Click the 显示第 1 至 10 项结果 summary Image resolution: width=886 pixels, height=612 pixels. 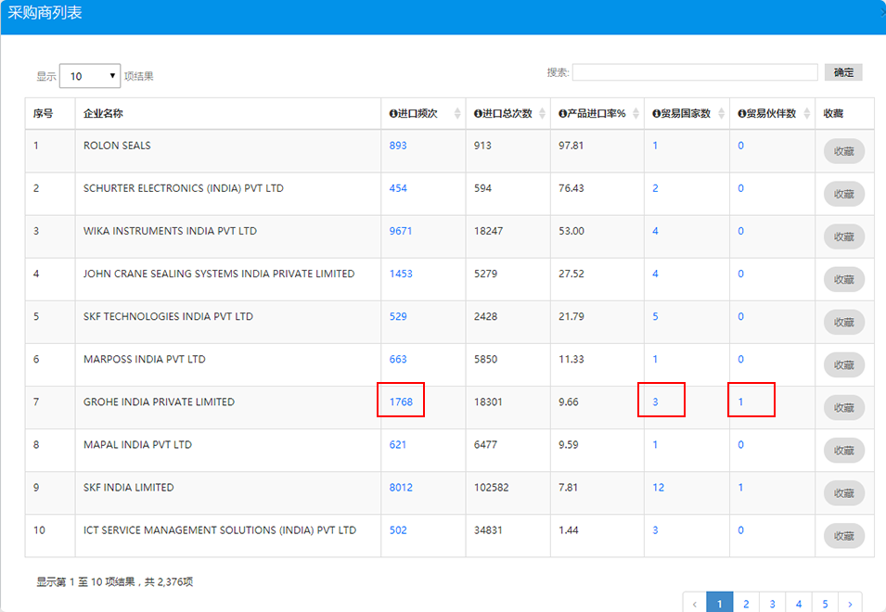click(115, 582)
